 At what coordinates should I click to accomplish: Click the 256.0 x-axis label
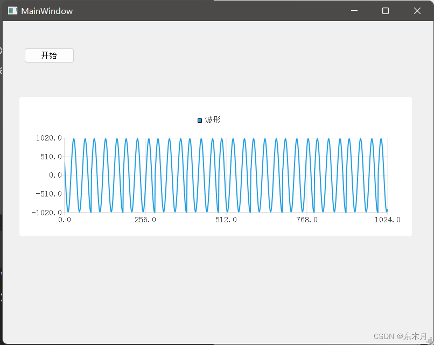pos(145,220)
